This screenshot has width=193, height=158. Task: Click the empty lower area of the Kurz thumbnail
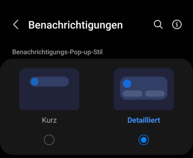pyautogui.click(x=49, y=99)
